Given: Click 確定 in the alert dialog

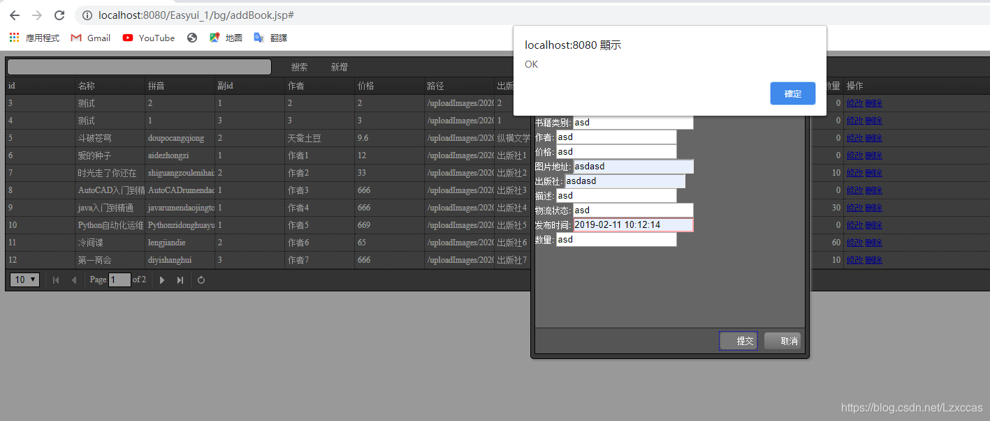Looking at the screenshot, I should tap(793, 93).
